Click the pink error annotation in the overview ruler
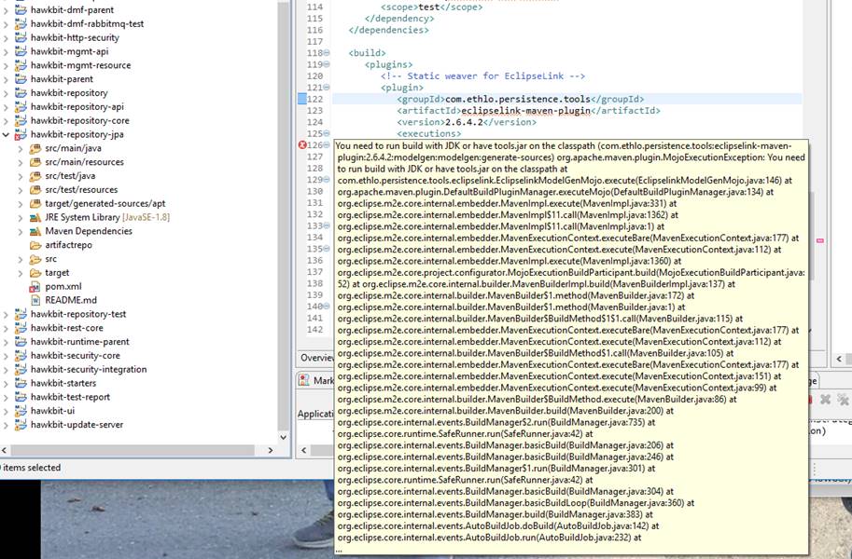 coord(820,240)
